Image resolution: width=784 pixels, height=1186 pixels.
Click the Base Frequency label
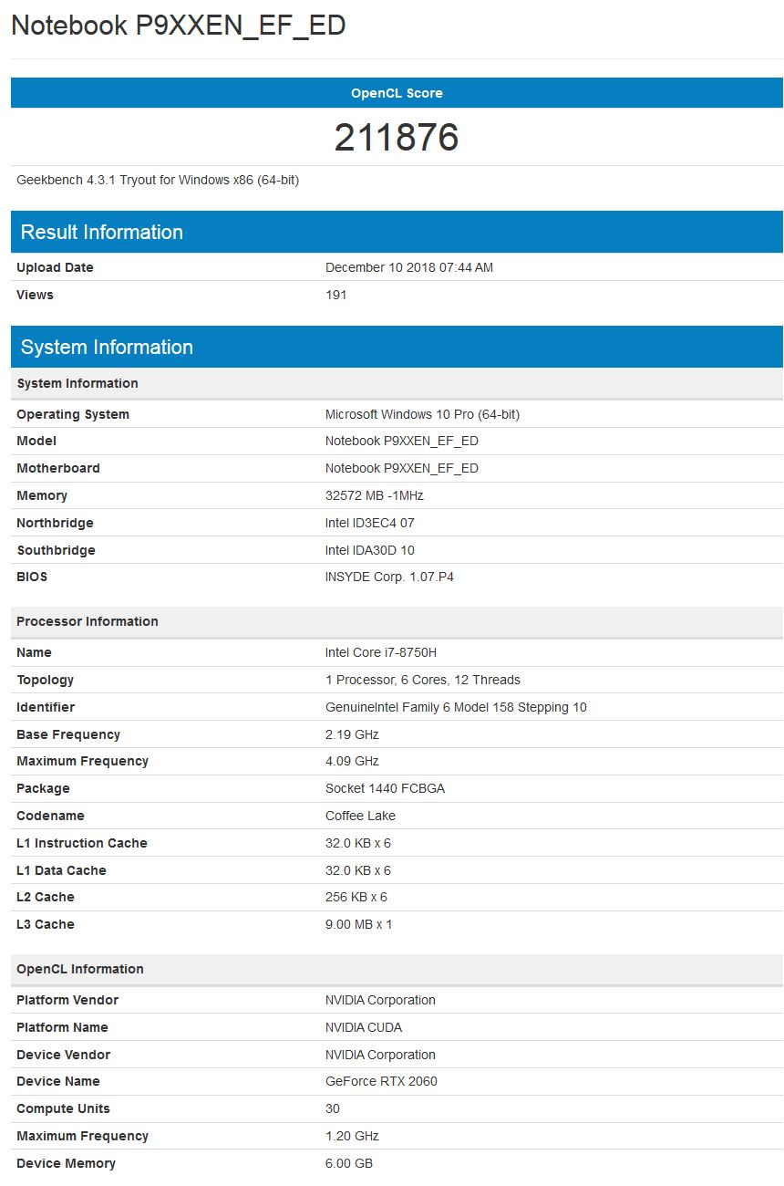(x=68, y=734)
